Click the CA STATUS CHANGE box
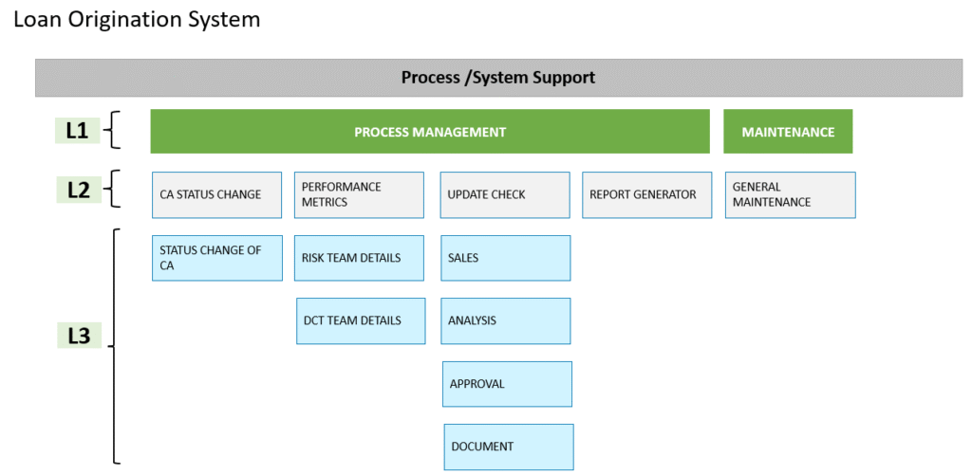972x475 pixels. coord(217,195)
